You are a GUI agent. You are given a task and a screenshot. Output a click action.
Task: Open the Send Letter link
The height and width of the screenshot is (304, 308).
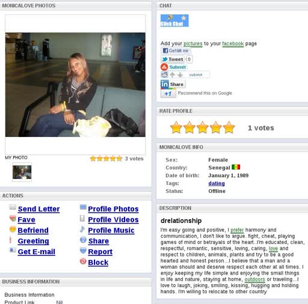pyautogui.click(x=38, y=209)
